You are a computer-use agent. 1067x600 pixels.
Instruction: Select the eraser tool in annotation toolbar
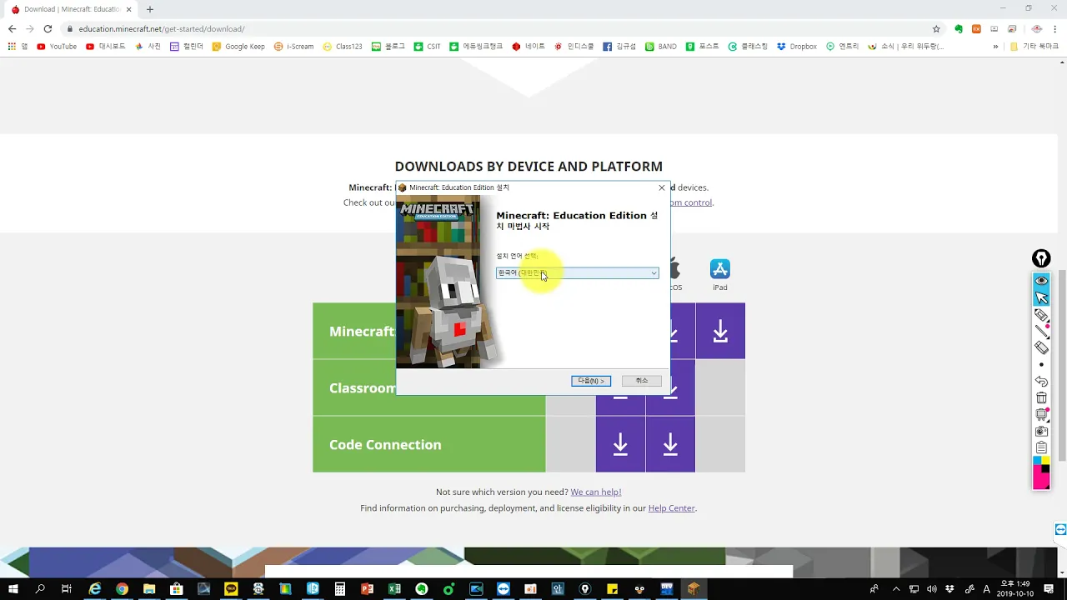(x=1041, y=347)
